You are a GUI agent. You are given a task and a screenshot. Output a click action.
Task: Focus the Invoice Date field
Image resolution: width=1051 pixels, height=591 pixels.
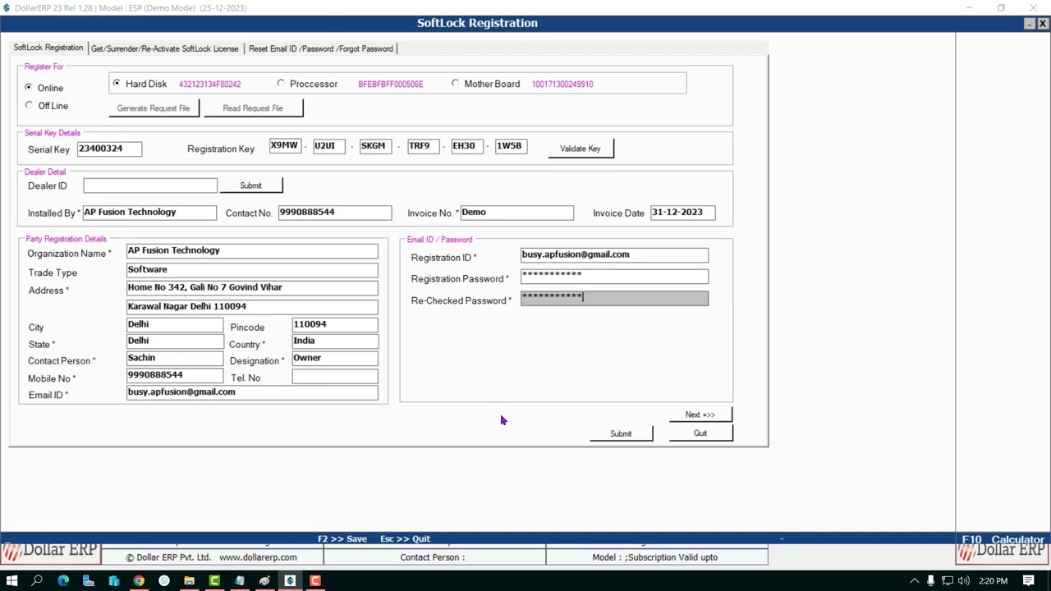click(682, 213)
